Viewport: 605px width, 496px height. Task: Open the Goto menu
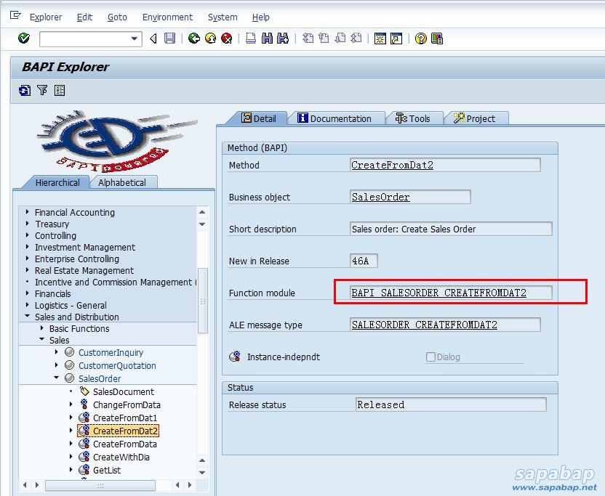117,17
